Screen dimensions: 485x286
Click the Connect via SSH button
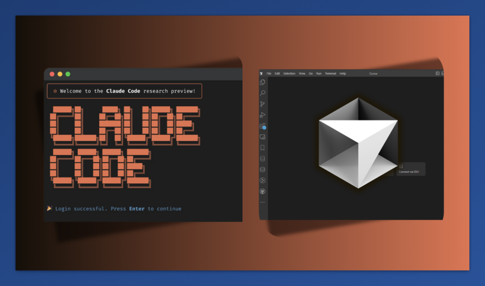(410, 169)
